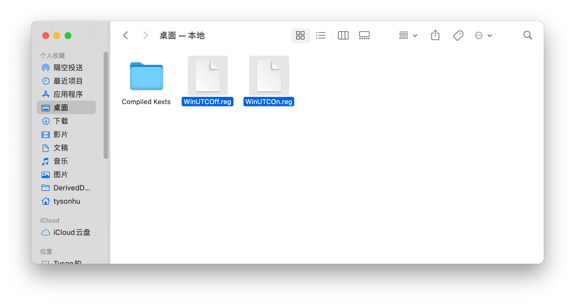Switch to list view
The image size is (575, 305).
click(x=321, y=35)
